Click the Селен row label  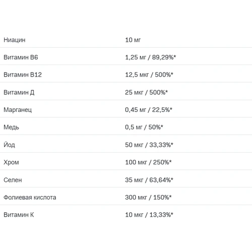(x=13, y=180)
